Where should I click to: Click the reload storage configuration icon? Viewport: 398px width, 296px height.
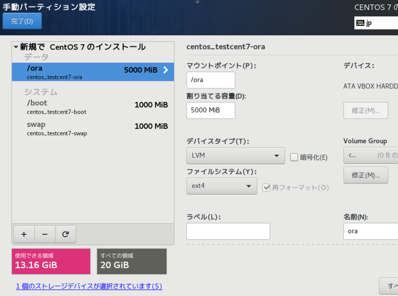(x=66, y=234)
